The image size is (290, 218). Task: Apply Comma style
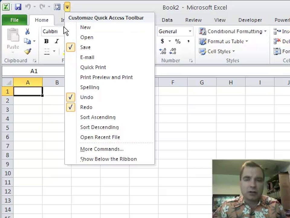(188, 41)
